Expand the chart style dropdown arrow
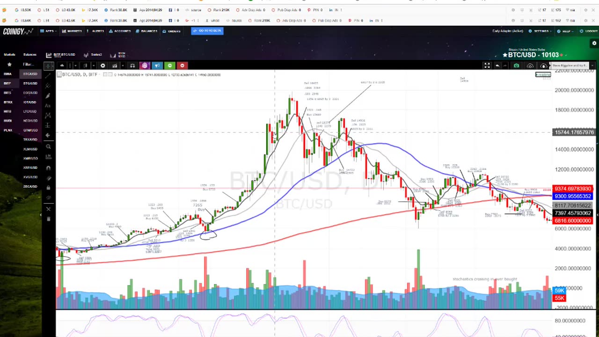 [x=94, y=66]
